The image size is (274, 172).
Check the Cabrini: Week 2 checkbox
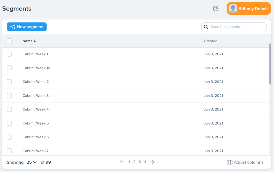click(x=9, y=82)
